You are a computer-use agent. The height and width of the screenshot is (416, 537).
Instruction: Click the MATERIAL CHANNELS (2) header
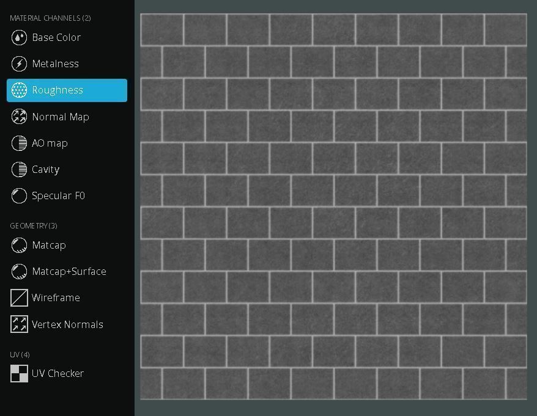(x=50, y=18)
